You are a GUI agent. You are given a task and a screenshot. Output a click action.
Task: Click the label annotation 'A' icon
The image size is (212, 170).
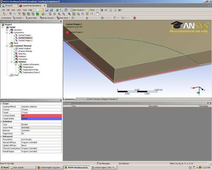(x=115, y=10)
